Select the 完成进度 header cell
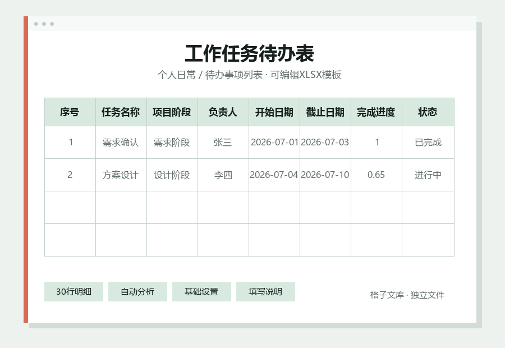The width and height of the screenshot is (505, 348). pos(376,112)
